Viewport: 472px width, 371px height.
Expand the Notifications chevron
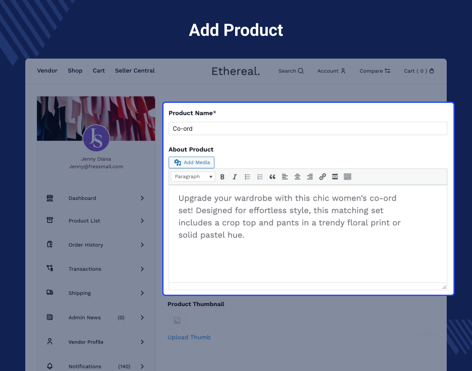[x=142, y=366]
